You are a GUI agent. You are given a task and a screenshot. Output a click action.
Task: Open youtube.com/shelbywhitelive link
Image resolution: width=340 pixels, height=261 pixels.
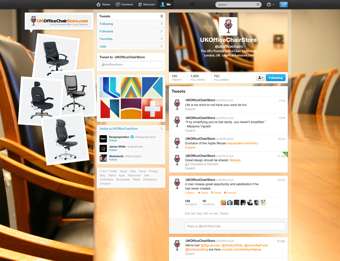[241, 250]
